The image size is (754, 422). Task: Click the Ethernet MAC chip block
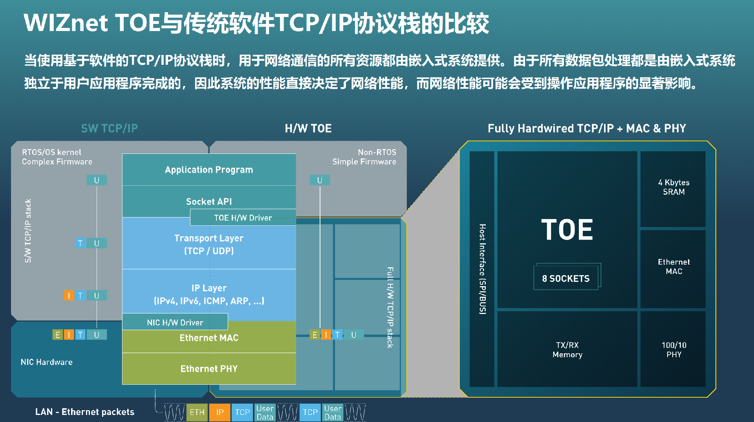[x=673, y=269]
